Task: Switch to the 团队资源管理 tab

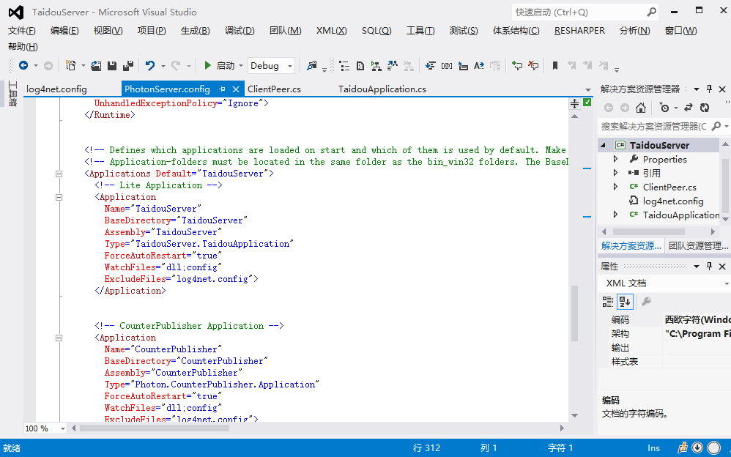Action: click(698, 246)
